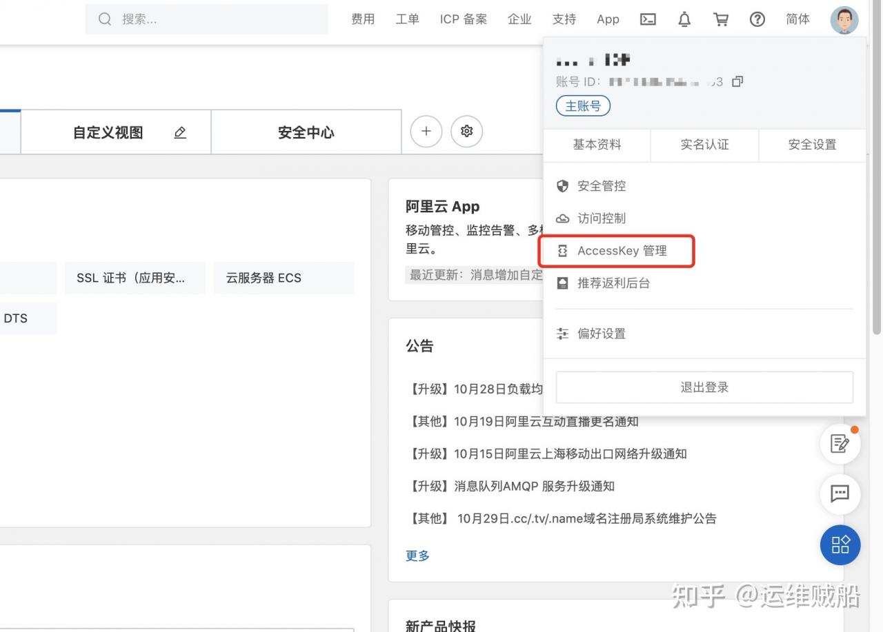
Task: Open the SSL 证书 product shortcut
Action: (135, 278)
